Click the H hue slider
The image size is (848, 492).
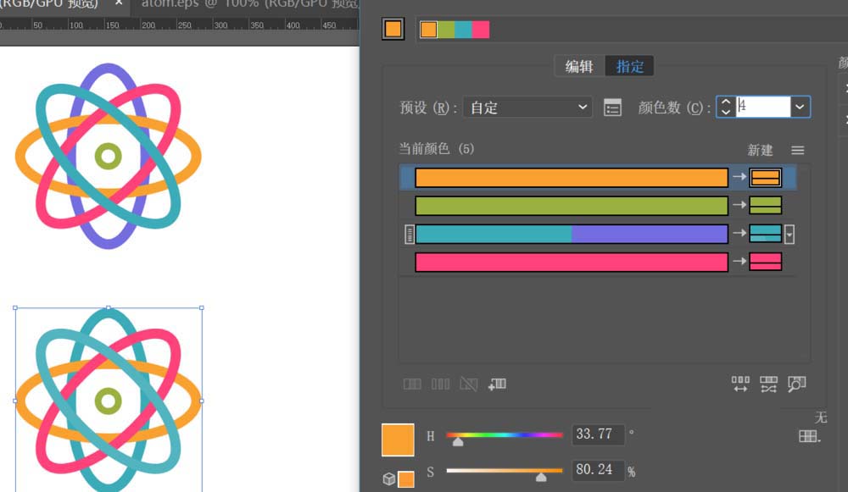tap(504, 435)
